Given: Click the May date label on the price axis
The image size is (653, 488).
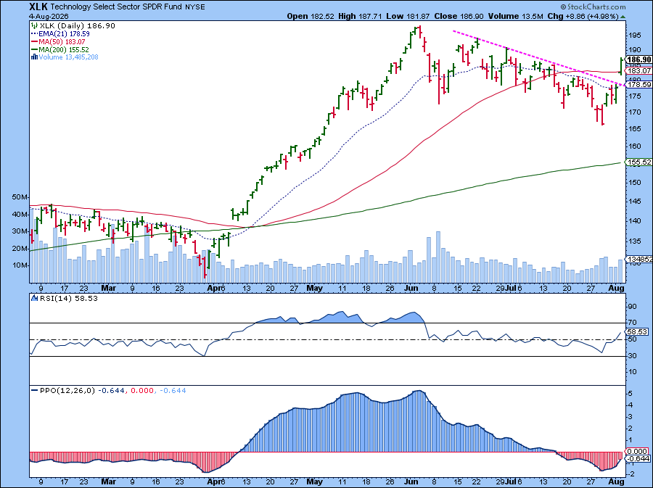Looking at the screenshot, I should [x=314, y=288].
